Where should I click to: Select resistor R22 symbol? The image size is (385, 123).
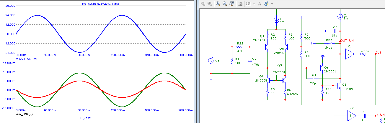pyautogui.click(x=239, y=47)
